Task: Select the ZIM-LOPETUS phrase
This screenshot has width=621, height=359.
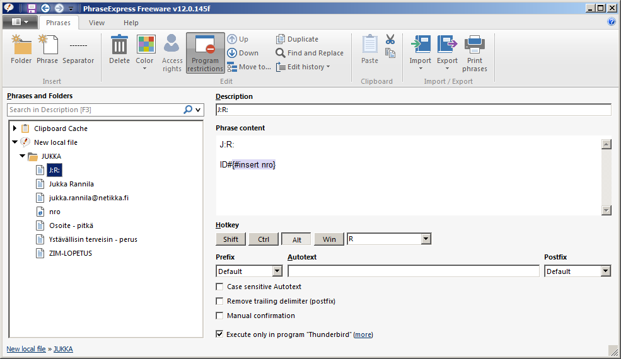Action: pyautogui.click(x=71, y=253)
